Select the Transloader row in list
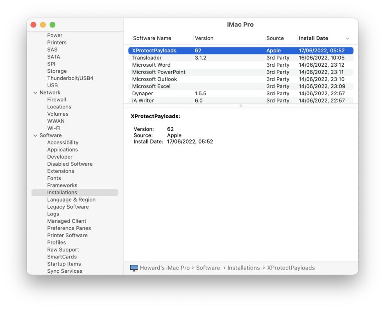The height and width of the screenshot is (310, 385). 147,58
